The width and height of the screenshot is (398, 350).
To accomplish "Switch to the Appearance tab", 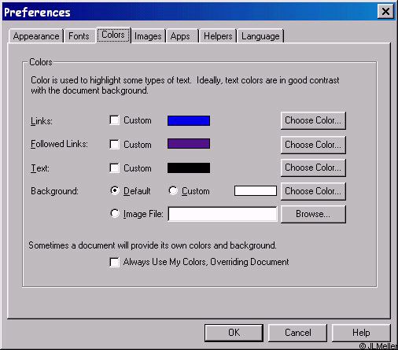I will (36, 36).
